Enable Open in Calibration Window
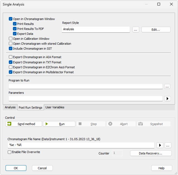The height and width of the screenshot is (175, 178). pyautogui.click(x=11, y=39)
